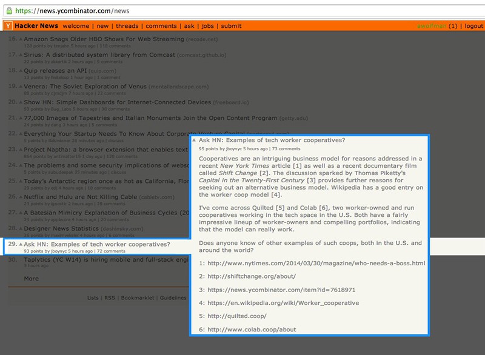
Task: Open the quilted.coop link
Action: [x=237, y=316]
